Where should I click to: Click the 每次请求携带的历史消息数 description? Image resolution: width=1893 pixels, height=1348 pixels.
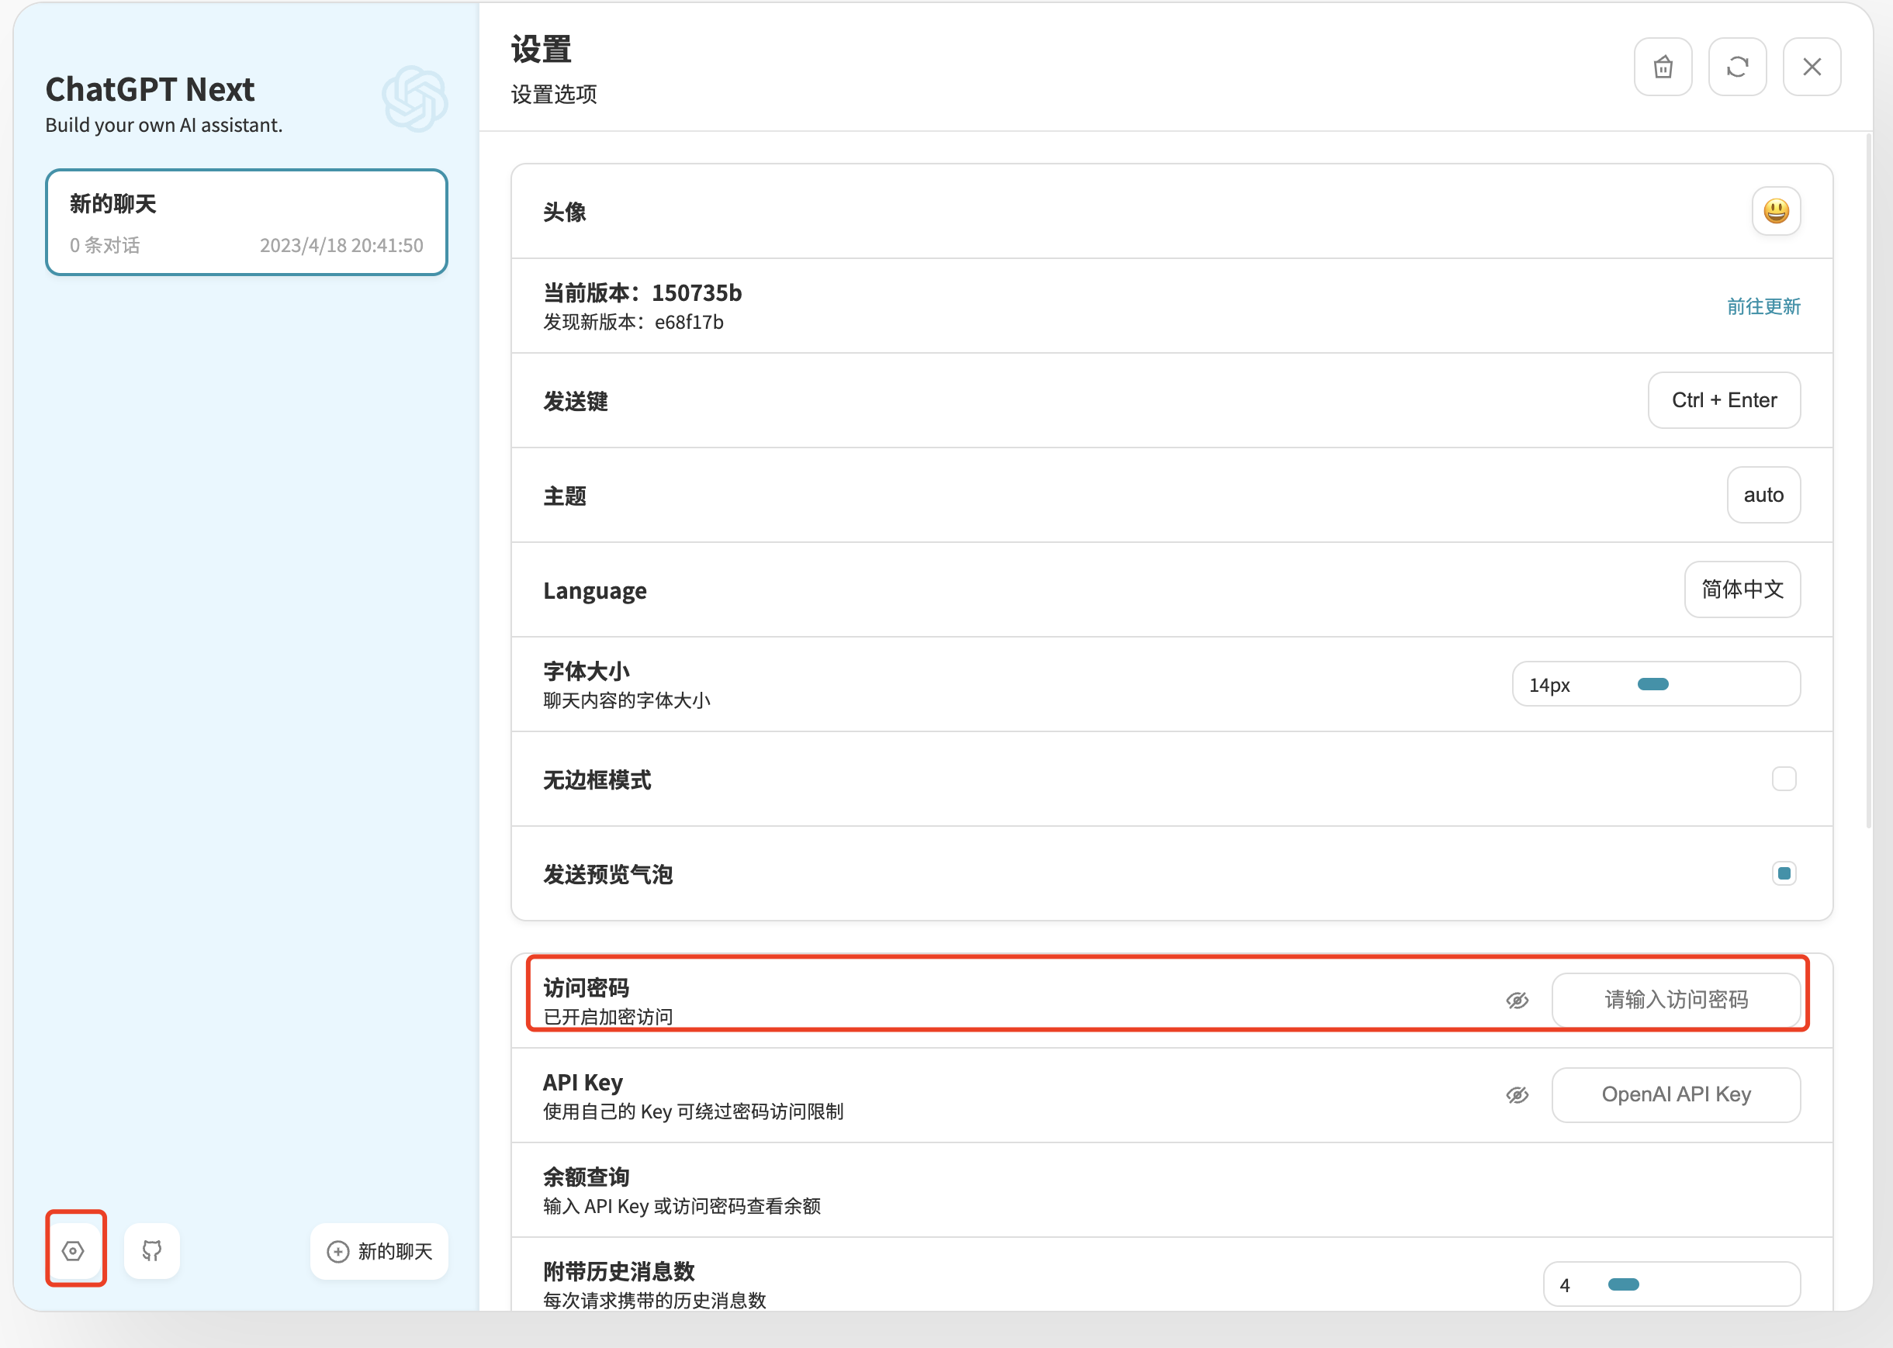[654, 1301]
